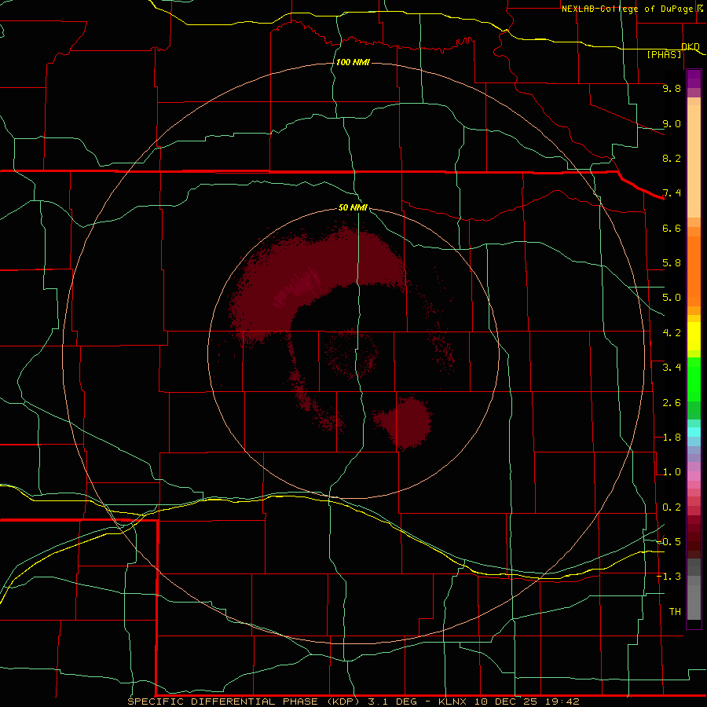Click the 100 NMI range ring label
Image resolution: width=707 pixels, height=707 pixels.
pyautogui.click(x=353, y=62)
